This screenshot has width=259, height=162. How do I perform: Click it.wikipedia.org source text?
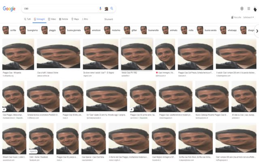(x=8, y=76)
